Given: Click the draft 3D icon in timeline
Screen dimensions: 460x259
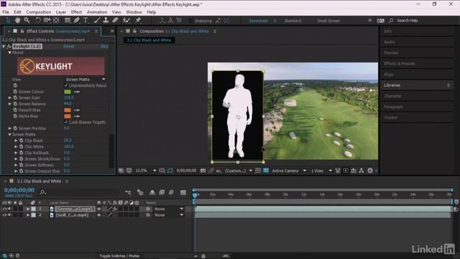Looking at the screenshot, I should tap(140, 193).
